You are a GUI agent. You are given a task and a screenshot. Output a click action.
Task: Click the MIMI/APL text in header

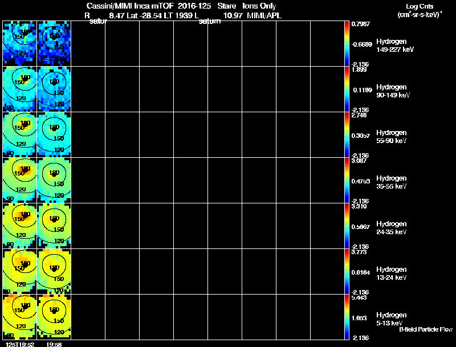(264, 15)
